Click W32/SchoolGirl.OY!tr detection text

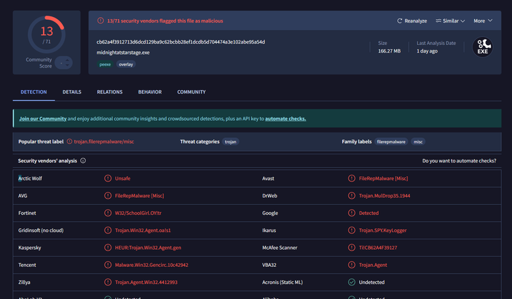(138, 213)
